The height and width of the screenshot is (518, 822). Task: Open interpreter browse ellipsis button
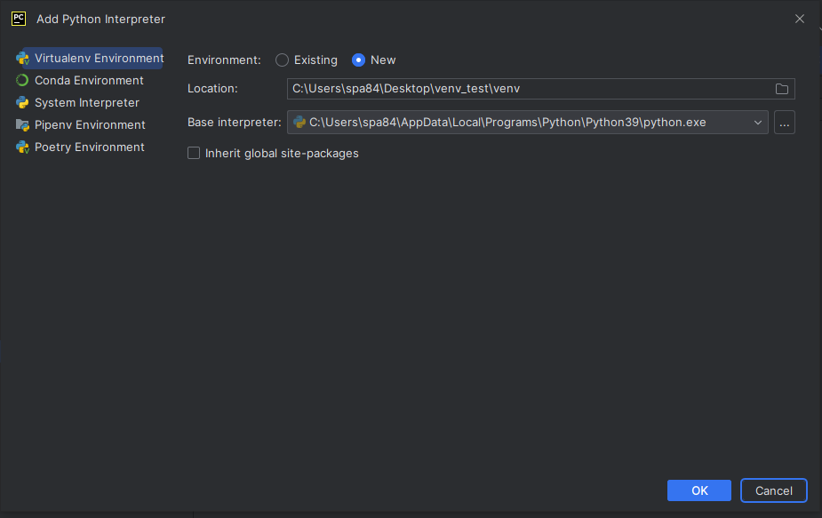[x=785, y=122]
